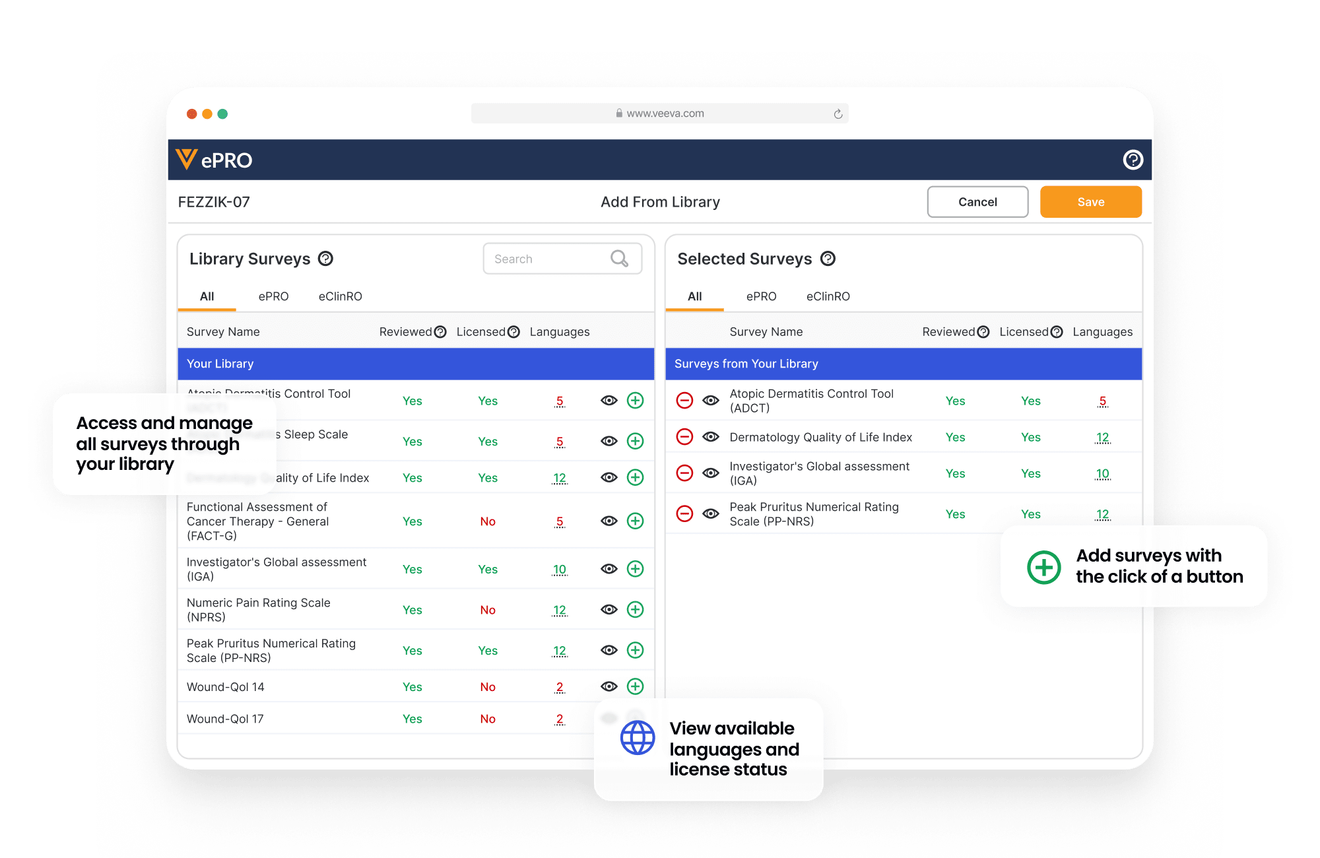Remove Peak Pruritus scale from selected surveys
The width and height of the screenshot is (1320, 858).
(684, 513)
